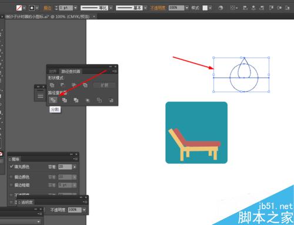Click the Merge pathfinder icon
This screenshot has height=225, width=294.
click(76, 100)
